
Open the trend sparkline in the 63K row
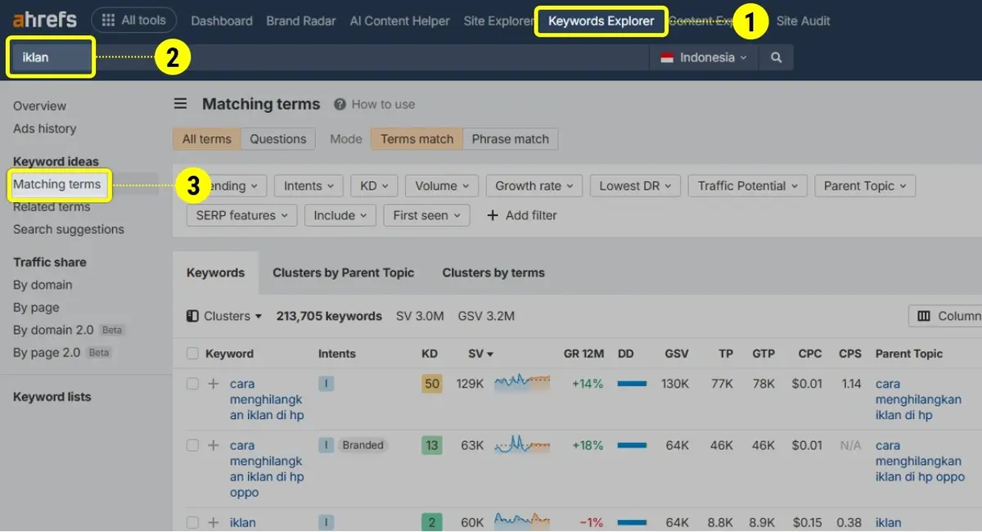pyautogui.click(x=522, y=444)
